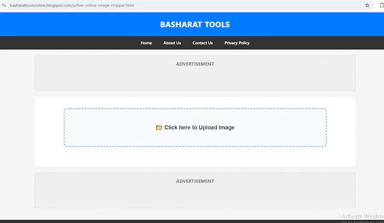The image size is (384, 223).
Task: Open the About Us page
Action: [172, 43]
